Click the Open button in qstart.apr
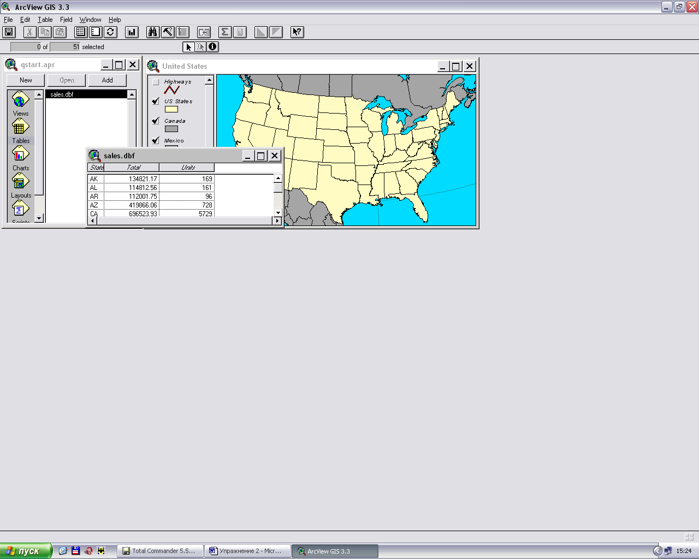Viewport: 699px width, 559px height. point(67,80)
